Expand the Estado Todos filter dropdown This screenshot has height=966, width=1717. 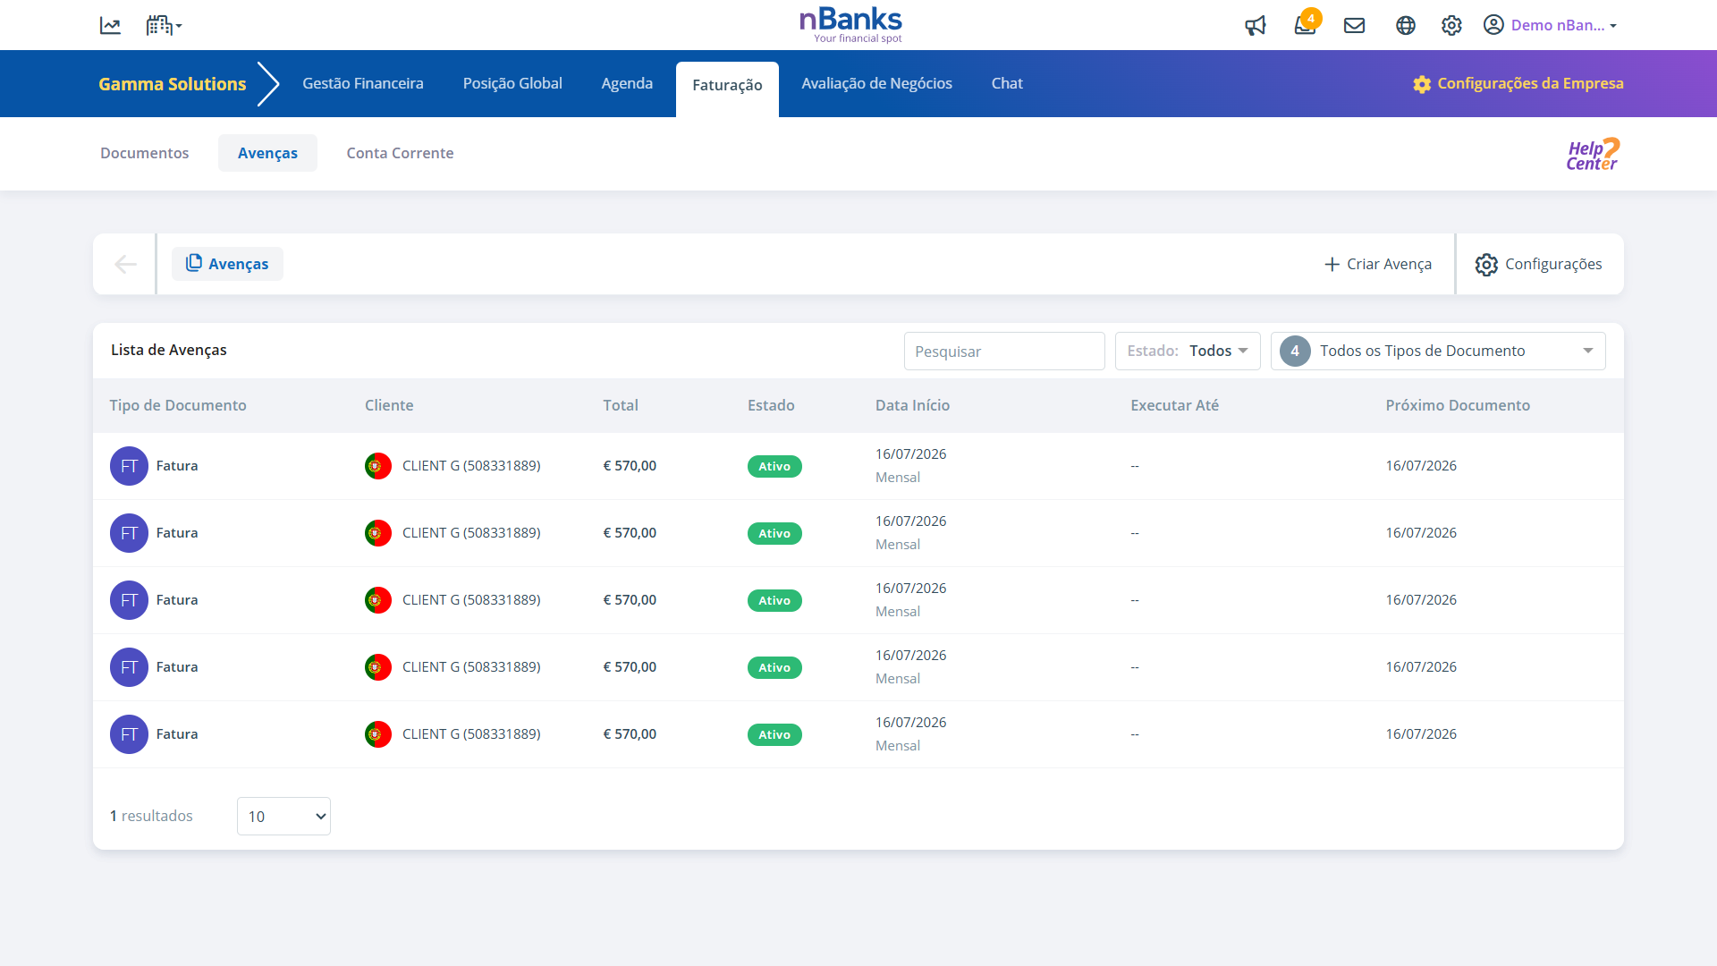click(x=1188, y=351)
